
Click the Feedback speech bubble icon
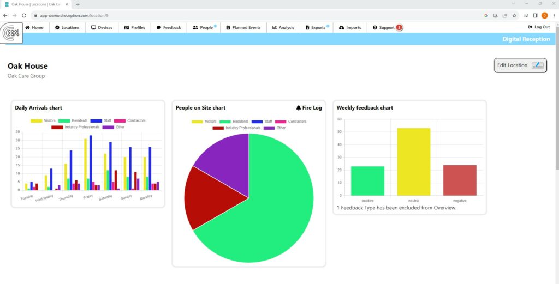click(159, 27)
